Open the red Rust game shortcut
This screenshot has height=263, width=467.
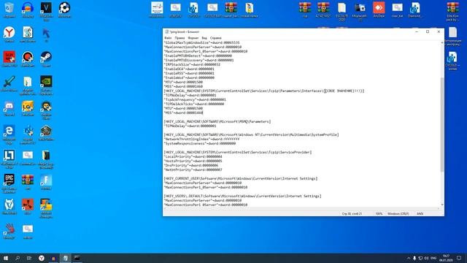(x=28, y=205)
